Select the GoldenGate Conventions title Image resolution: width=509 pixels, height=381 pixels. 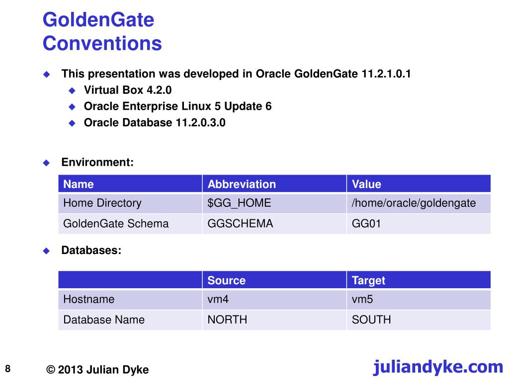[102, 31]
